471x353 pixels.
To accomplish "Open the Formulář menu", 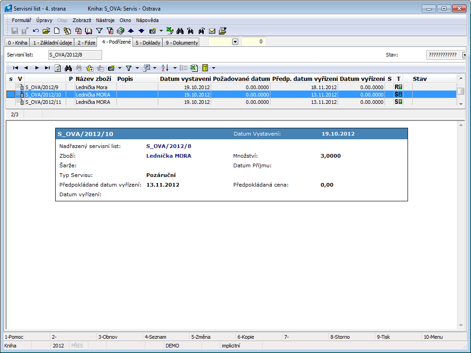I will tap(22, 20).
